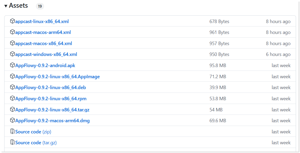
Task: Click the 95.8 MB file size
Action: (218, 65)
